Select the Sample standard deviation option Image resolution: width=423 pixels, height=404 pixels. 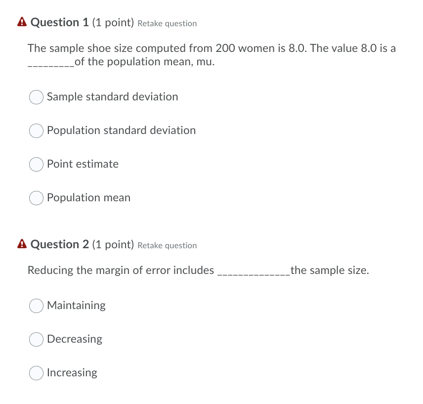36,97
